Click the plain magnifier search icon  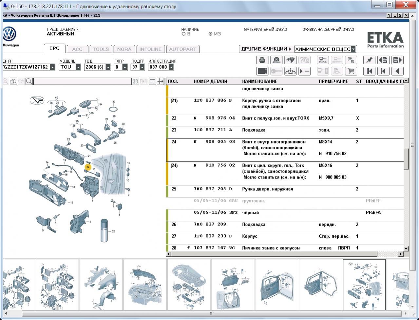coord(29,81)
